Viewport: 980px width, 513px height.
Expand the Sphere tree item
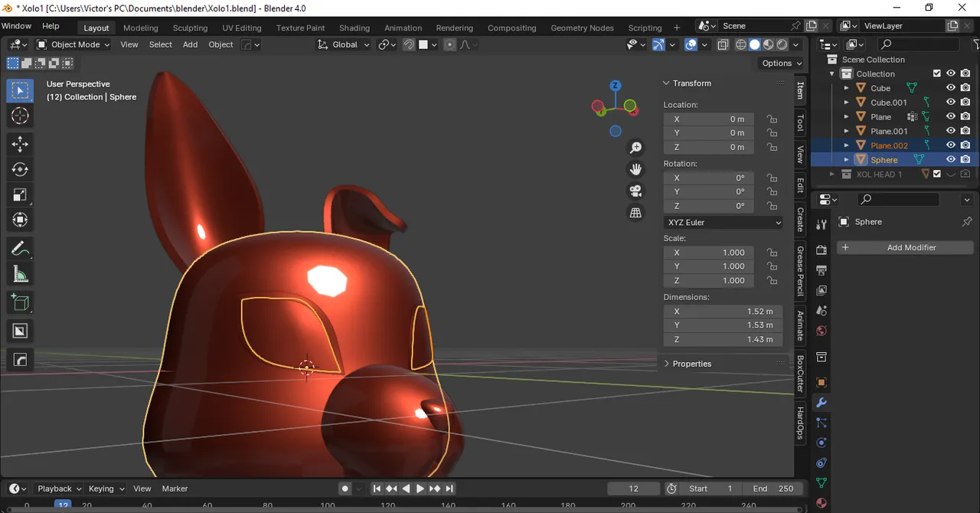click(846, 160)
